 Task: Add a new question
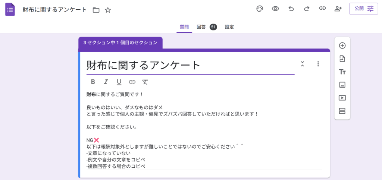[x=342, y=45]
